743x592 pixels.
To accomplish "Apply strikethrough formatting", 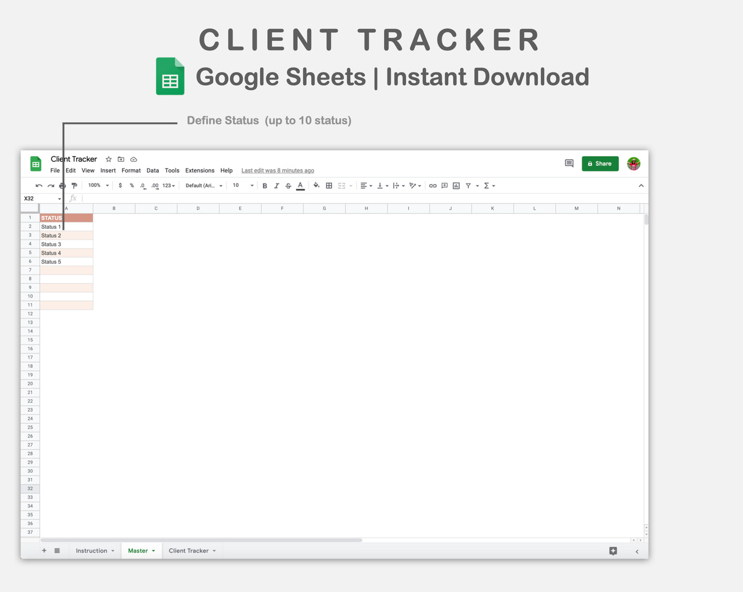I will tap(288, 186).
